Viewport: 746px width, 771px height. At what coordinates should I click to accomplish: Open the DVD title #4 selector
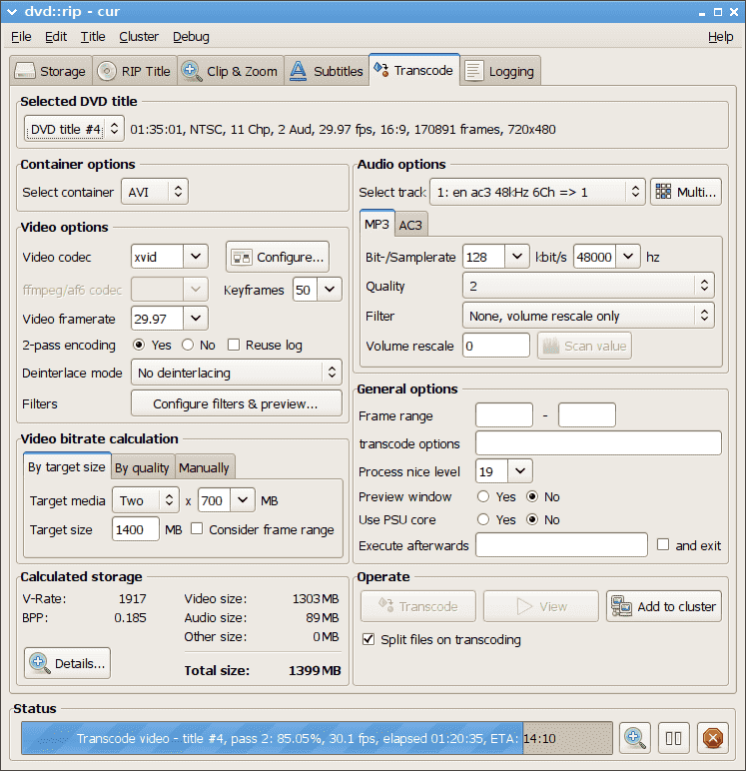coord(74,129)
